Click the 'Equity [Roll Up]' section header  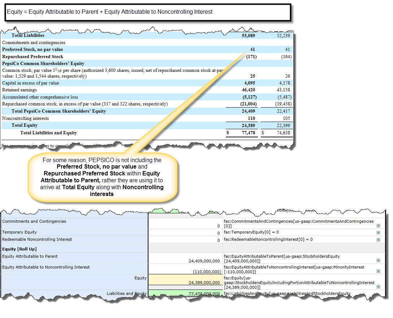click(x=19, y=249)
